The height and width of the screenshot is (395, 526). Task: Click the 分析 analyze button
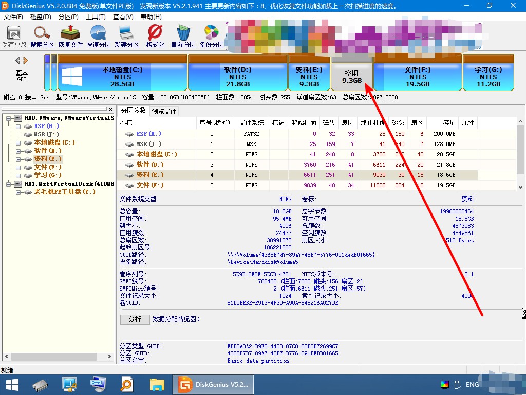[x=135, y=319]
